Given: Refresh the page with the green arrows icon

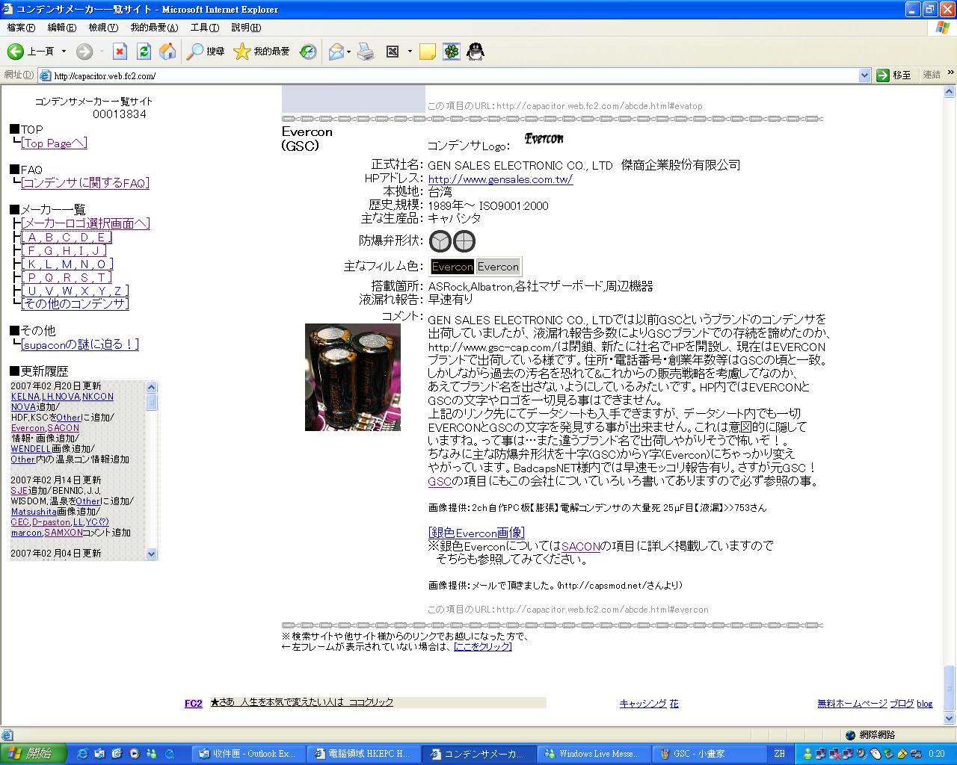Looking at the screenshot, I should (x=144, y=52).
